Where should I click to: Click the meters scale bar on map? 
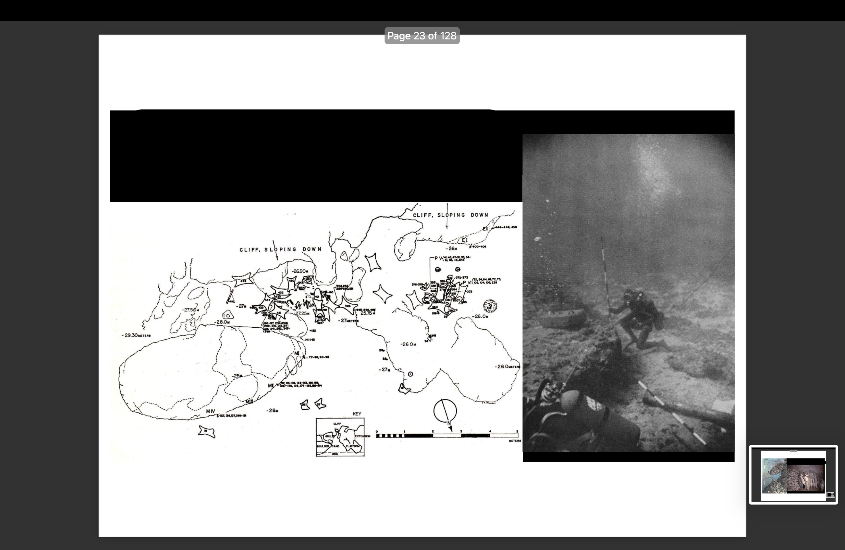(x=447, y=436)
